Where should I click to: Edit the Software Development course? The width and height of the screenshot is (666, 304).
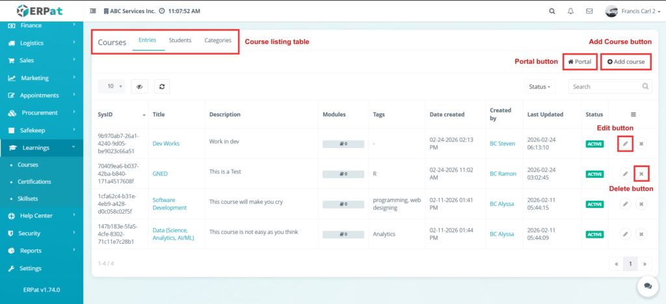(624, 204)
